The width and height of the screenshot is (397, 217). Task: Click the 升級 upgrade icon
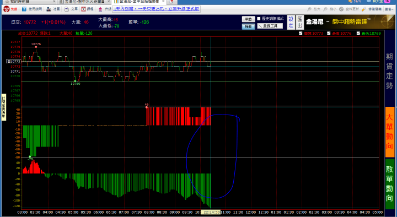click(100, 9)
